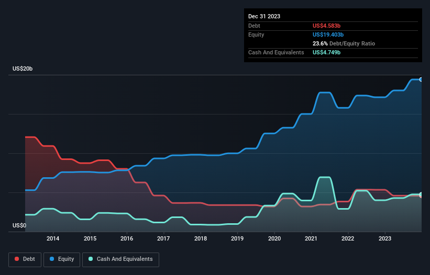This screenshot has height=275, width=430.
Task: Click the Dec 31 2023 tooltip date
Action: tap(264, 16)
